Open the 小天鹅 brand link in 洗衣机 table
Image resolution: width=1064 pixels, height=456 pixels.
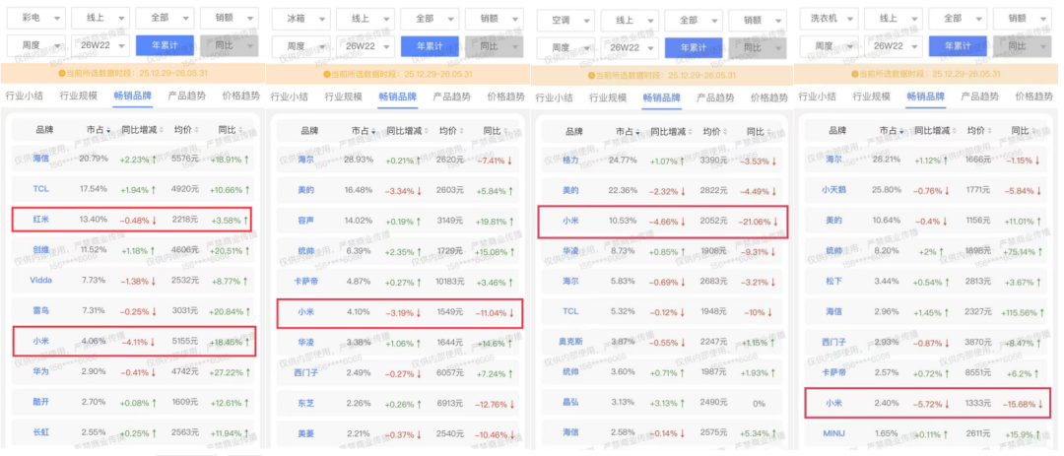coord(834,189)
